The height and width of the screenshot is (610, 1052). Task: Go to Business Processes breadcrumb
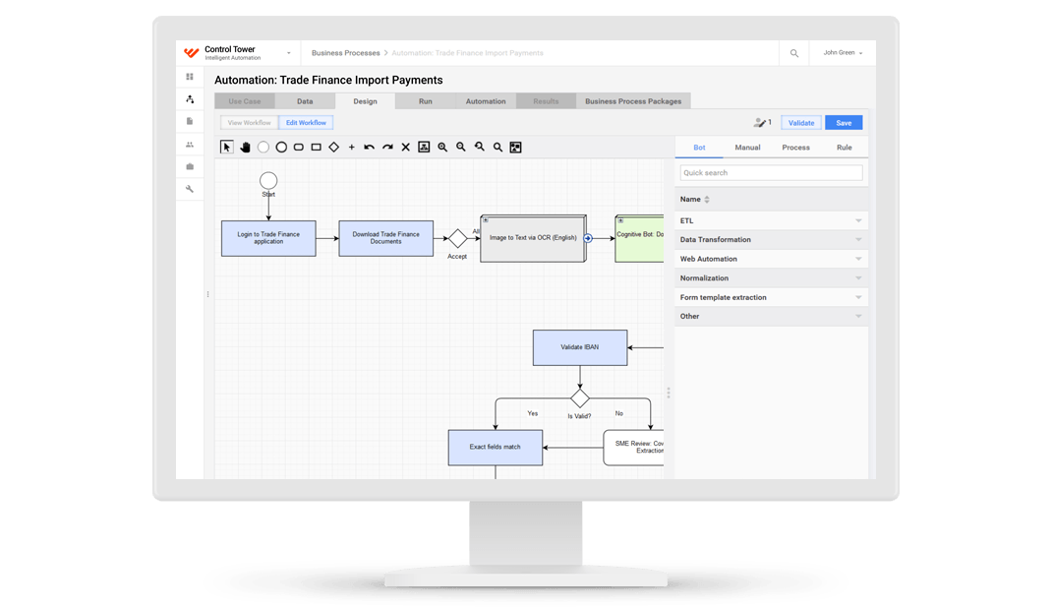point(345,53)
